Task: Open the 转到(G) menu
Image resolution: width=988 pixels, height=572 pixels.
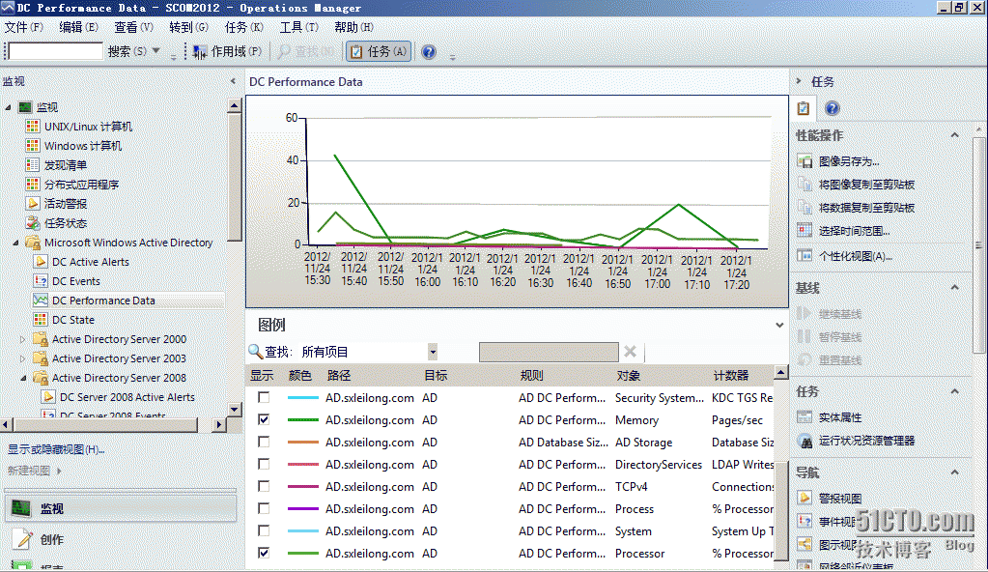Action: (189, 27)
